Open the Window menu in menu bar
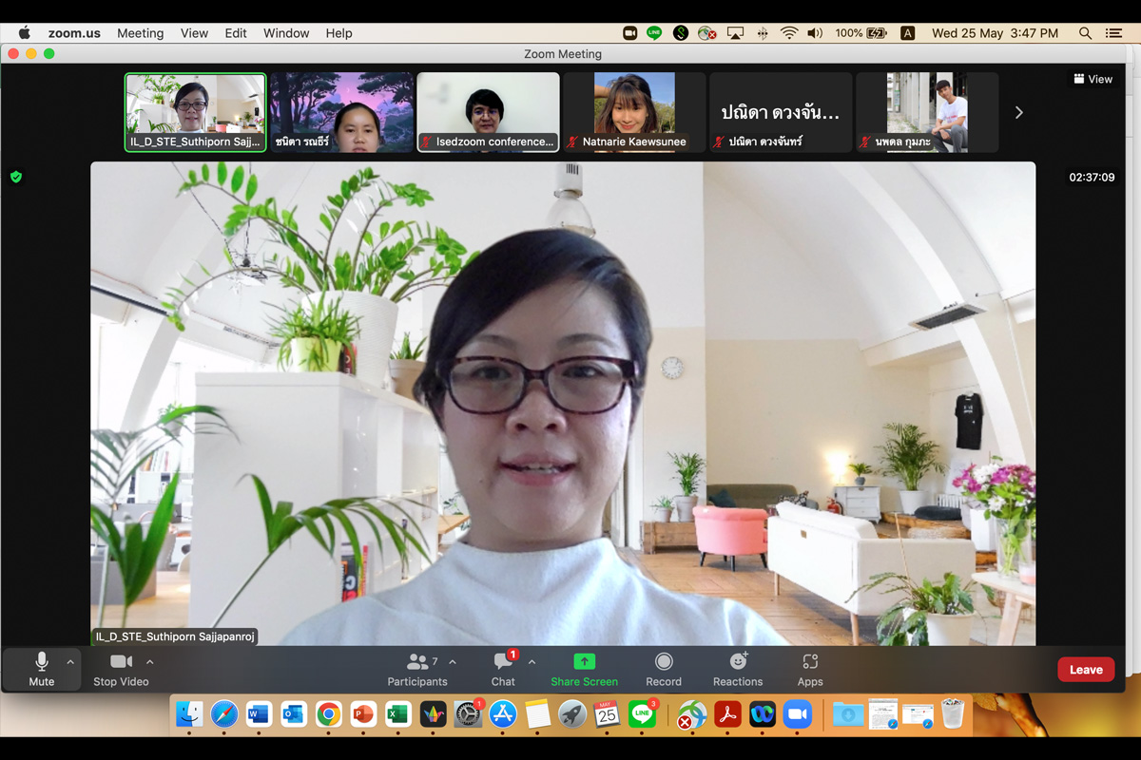This screenshot has height=760, width=1141. coord(286,33)
